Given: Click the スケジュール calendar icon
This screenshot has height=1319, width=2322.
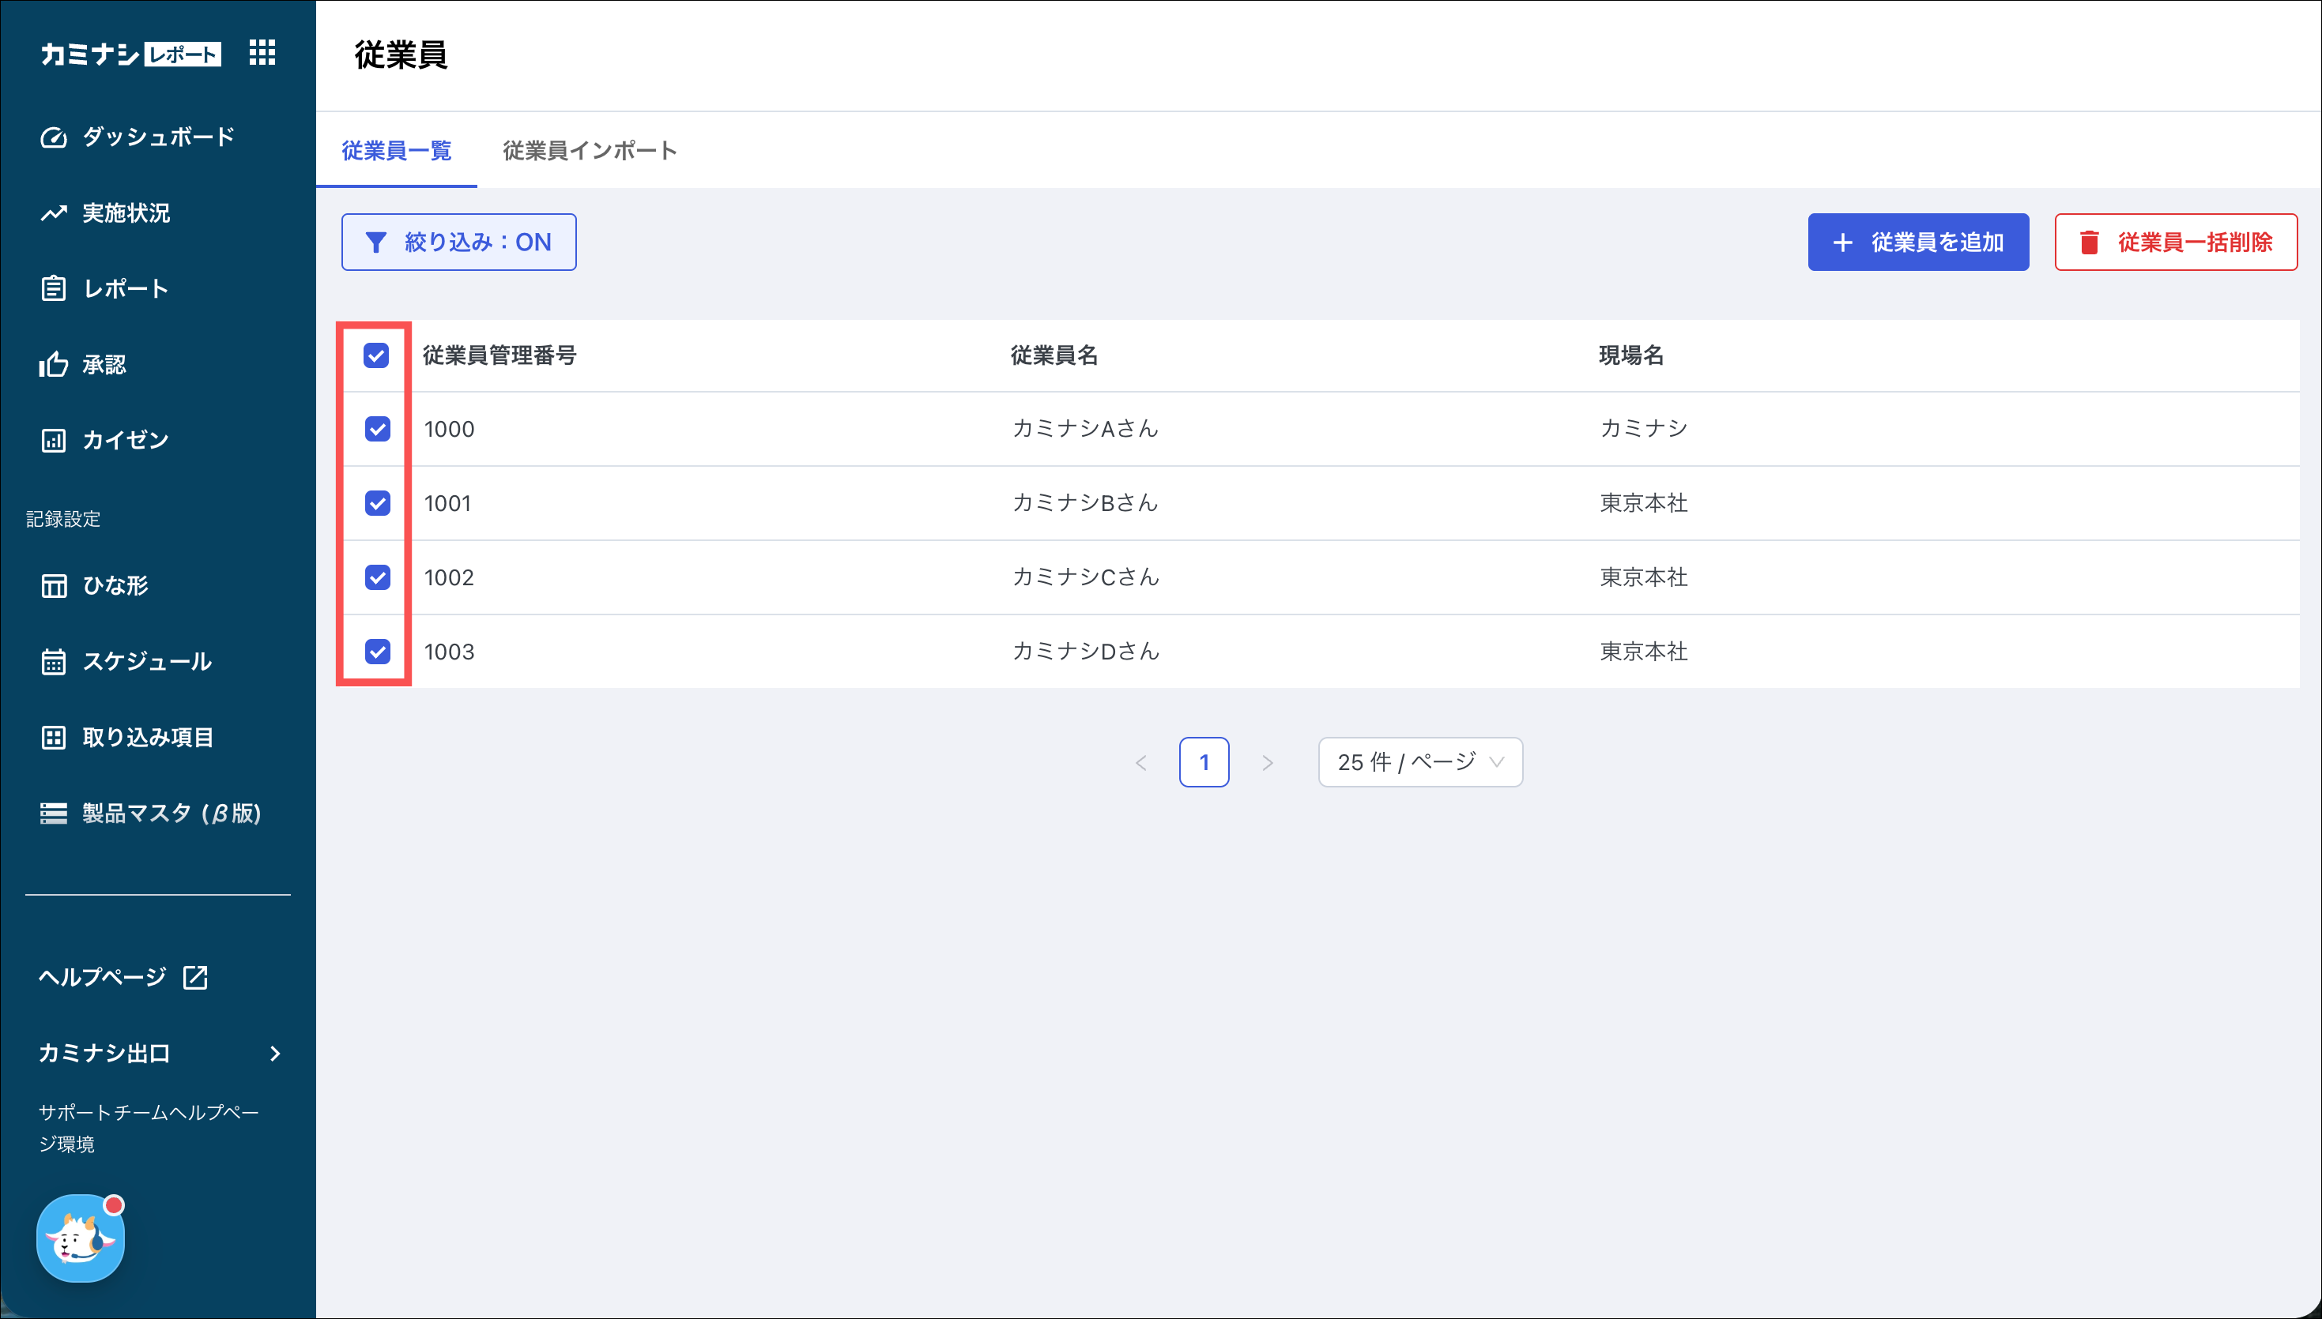Looking at the screenshot, I should click(54, 661).
